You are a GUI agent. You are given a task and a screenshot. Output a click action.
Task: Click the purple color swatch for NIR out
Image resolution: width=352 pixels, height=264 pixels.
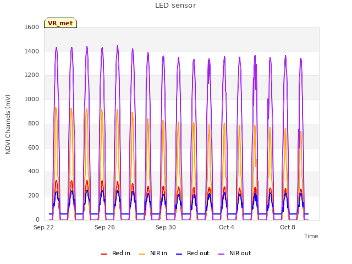[x=221, y=254]
